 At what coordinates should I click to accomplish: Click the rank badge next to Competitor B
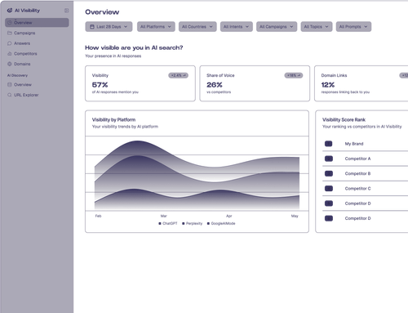[329, 173]
